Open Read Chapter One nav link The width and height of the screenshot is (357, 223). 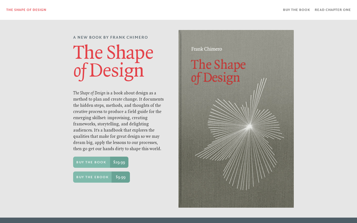click(333, 10)
